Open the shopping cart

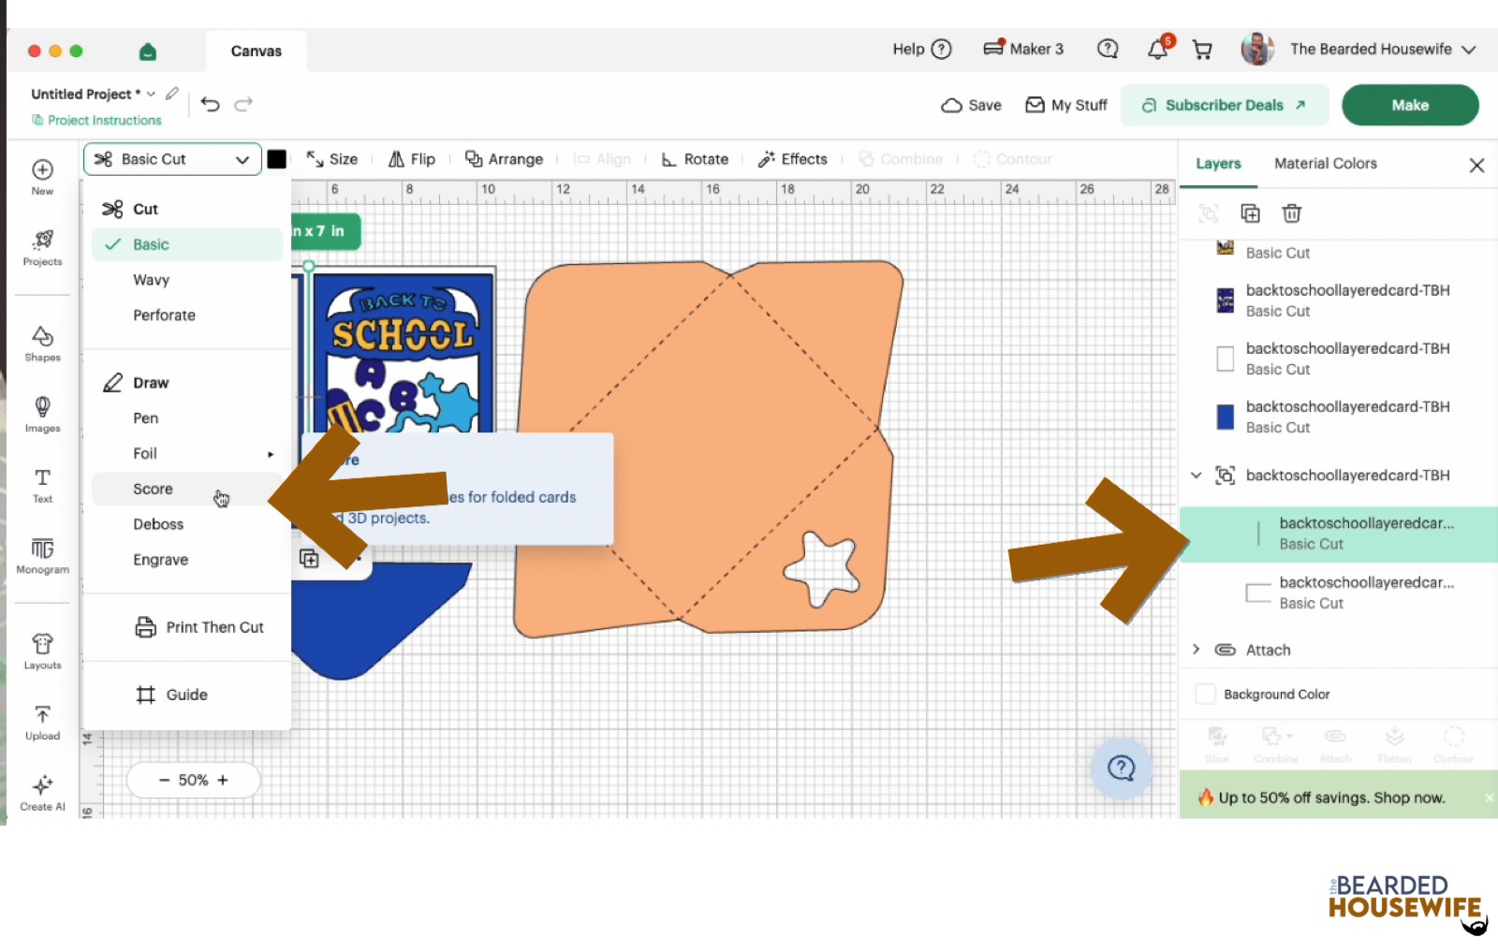(1202, 50)
